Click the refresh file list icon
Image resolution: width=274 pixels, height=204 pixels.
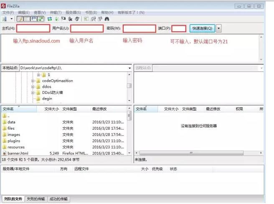50,19
